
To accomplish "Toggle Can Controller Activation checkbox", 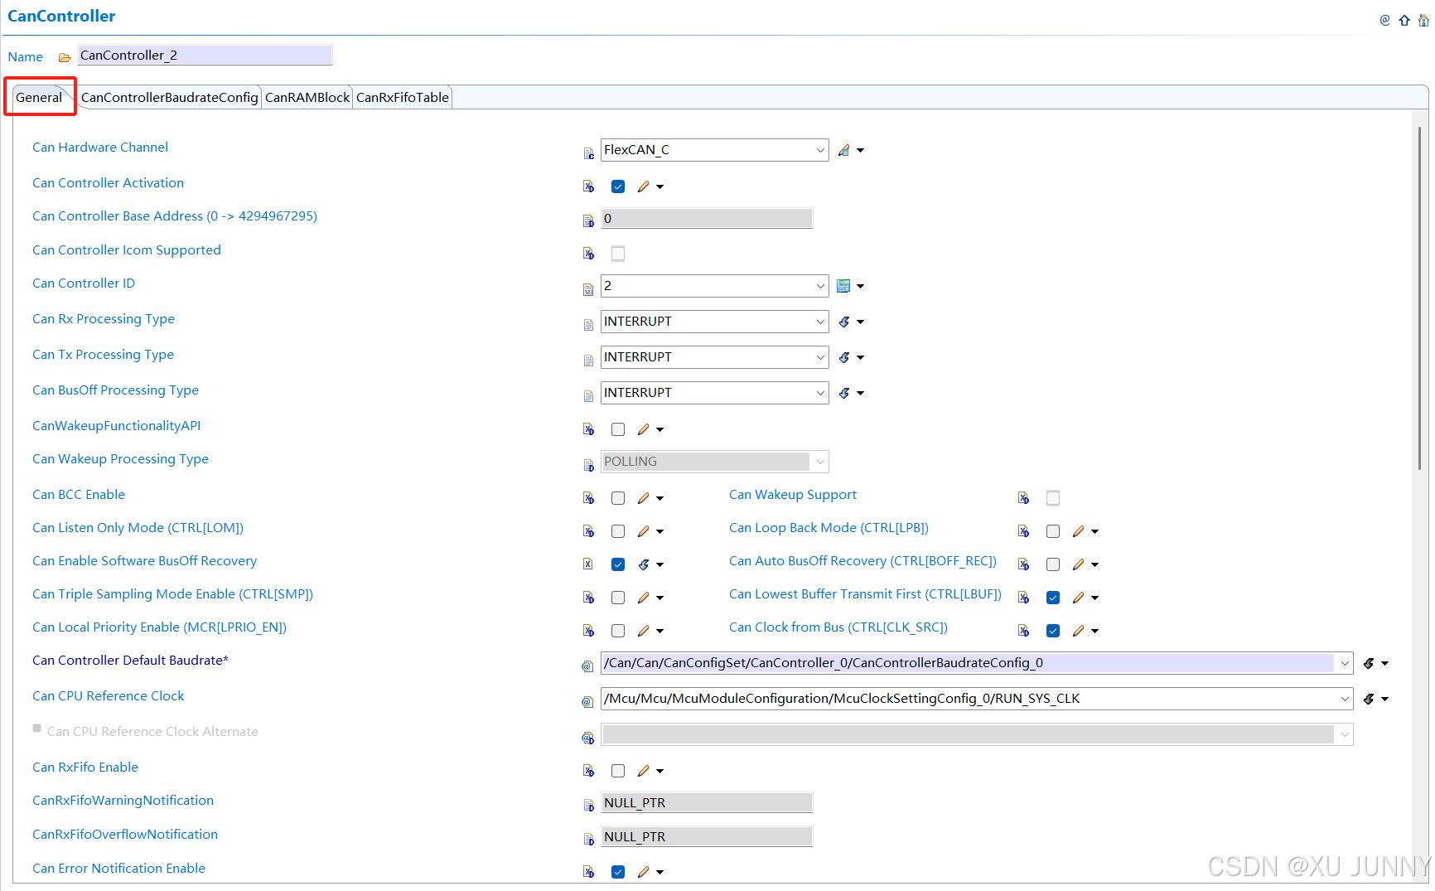I will click(618, 186).
